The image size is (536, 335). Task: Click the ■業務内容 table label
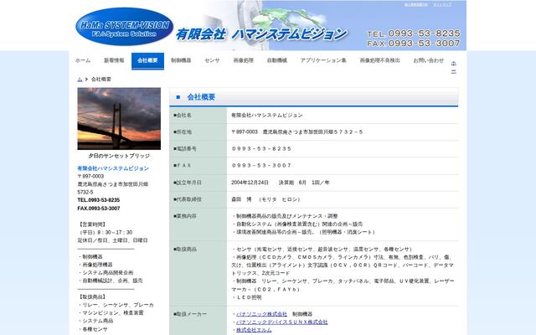tap(185, 216)
